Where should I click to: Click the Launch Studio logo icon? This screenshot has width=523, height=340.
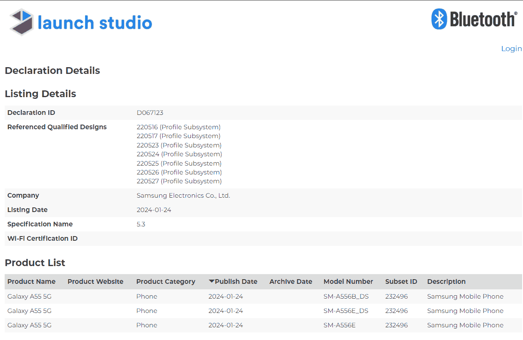click(x=22, y=22)
